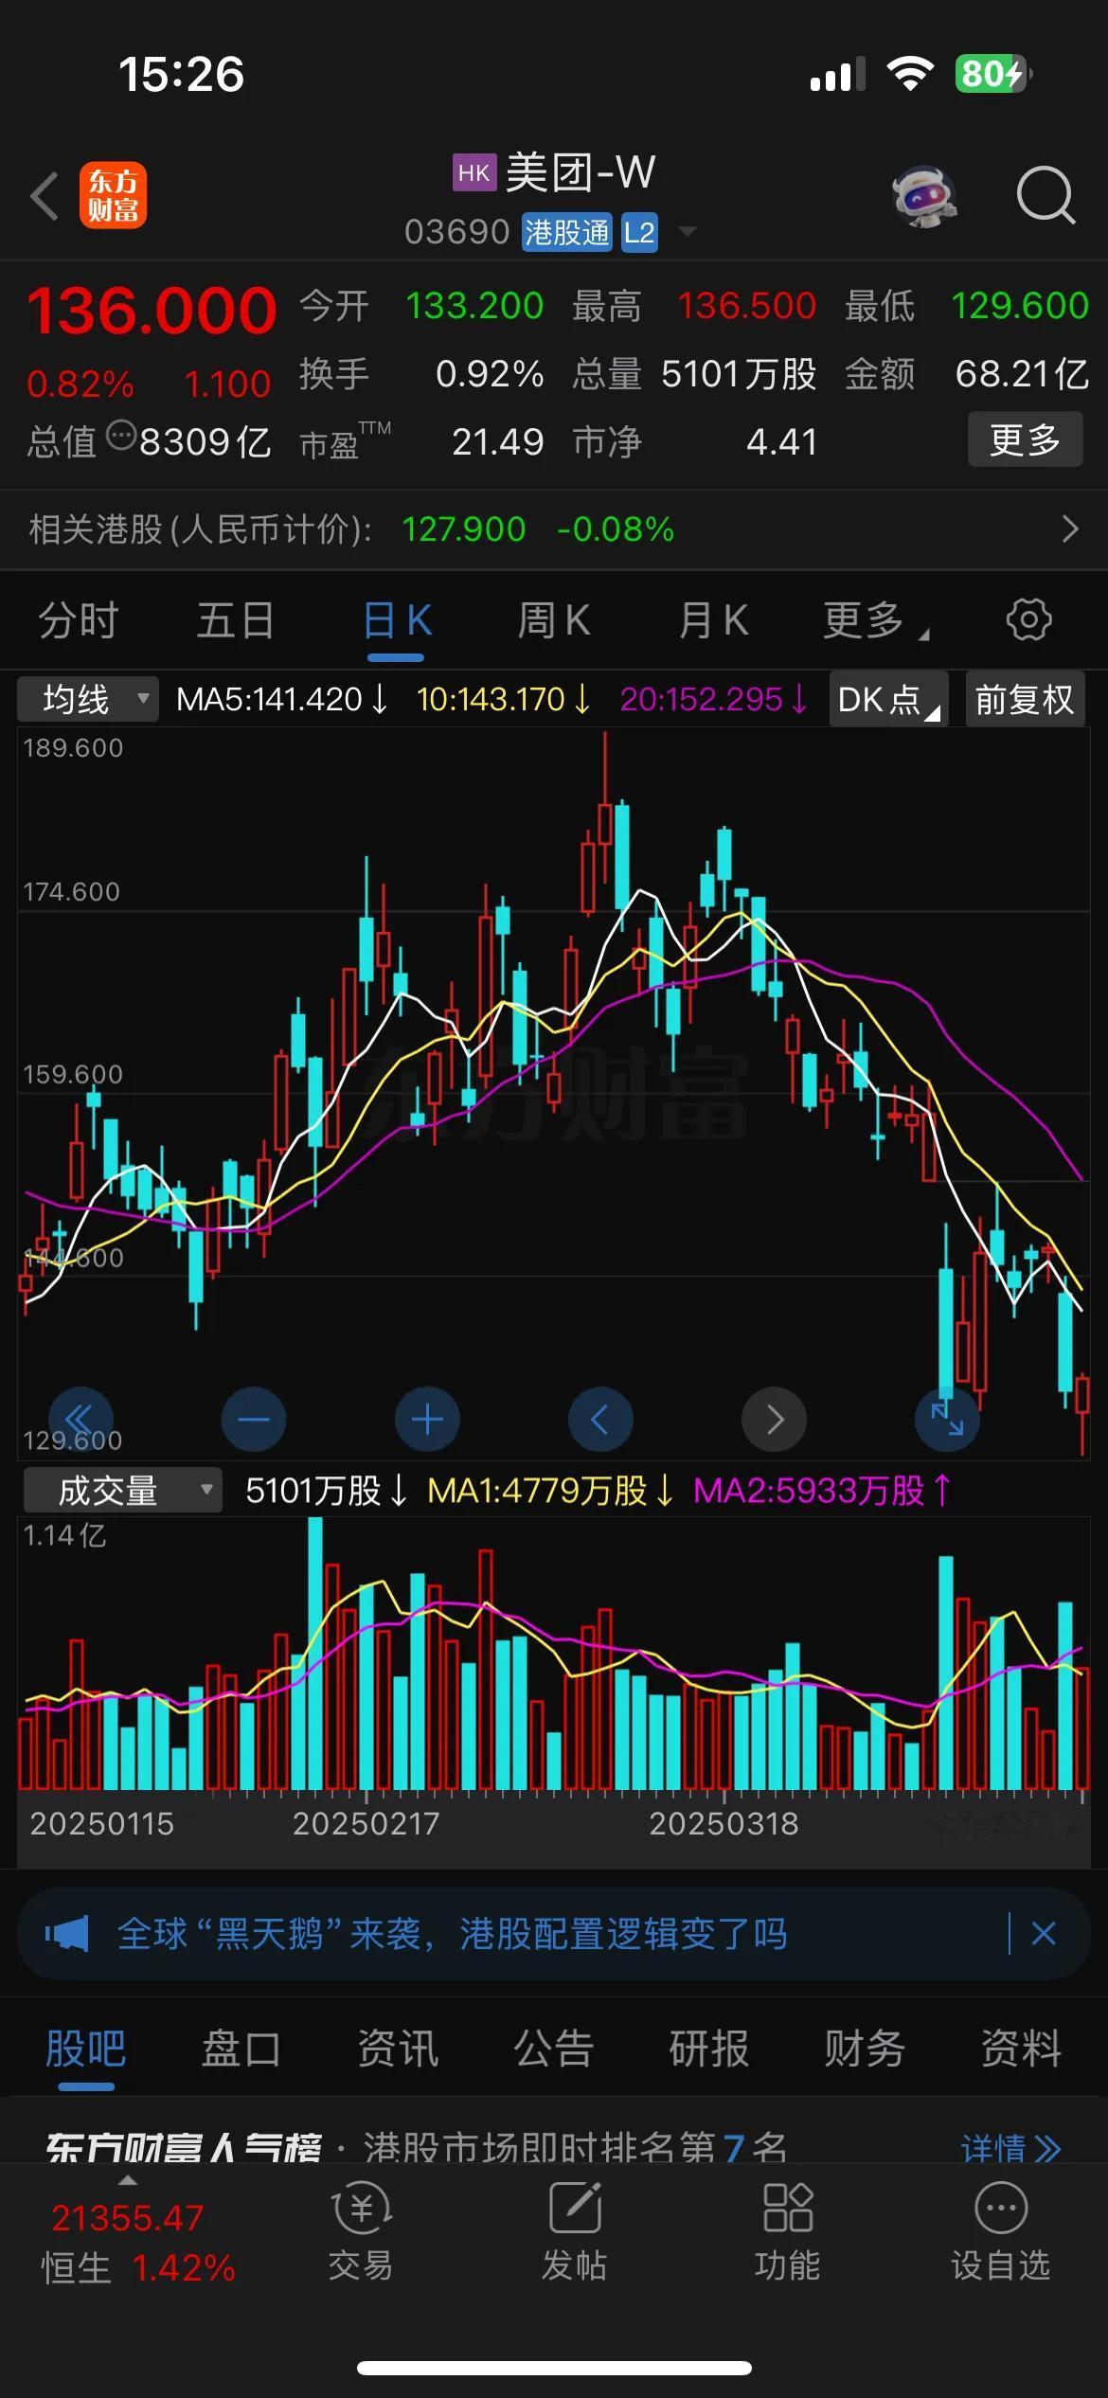
Task: Toggle 前复权 adjustment mode
Action: [x=1025, y=700]
